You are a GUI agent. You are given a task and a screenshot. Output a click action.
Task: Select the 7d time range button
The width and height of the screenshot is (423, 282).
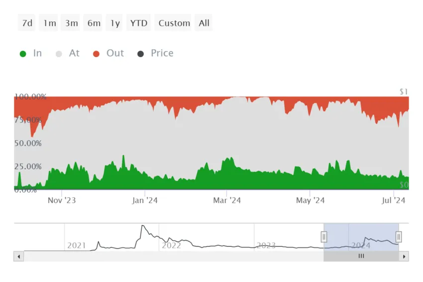(27, 23)
